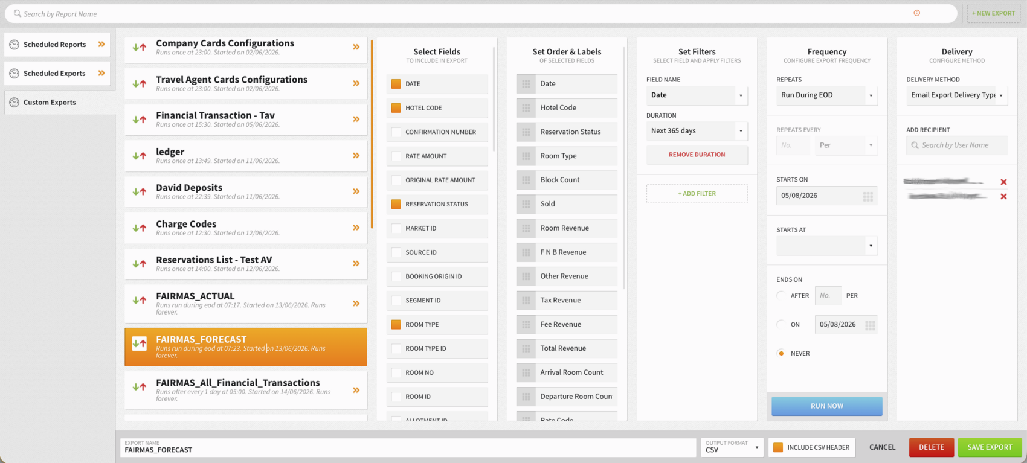Click the arrows icon for Travel Agent Cards Configurations
1027x463 pixels.
point(140,83)
